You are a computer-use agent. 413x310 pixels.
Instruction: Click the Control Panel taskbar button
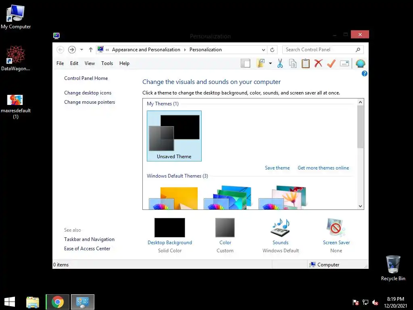click(x=82, y=302)
